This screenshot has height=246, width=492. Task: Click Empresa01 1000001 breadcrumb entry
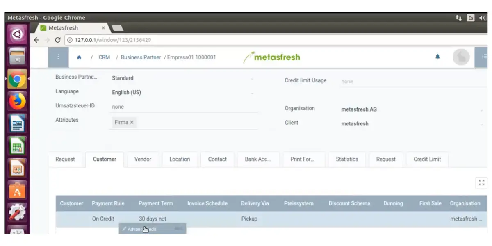(x=191, y=57)
